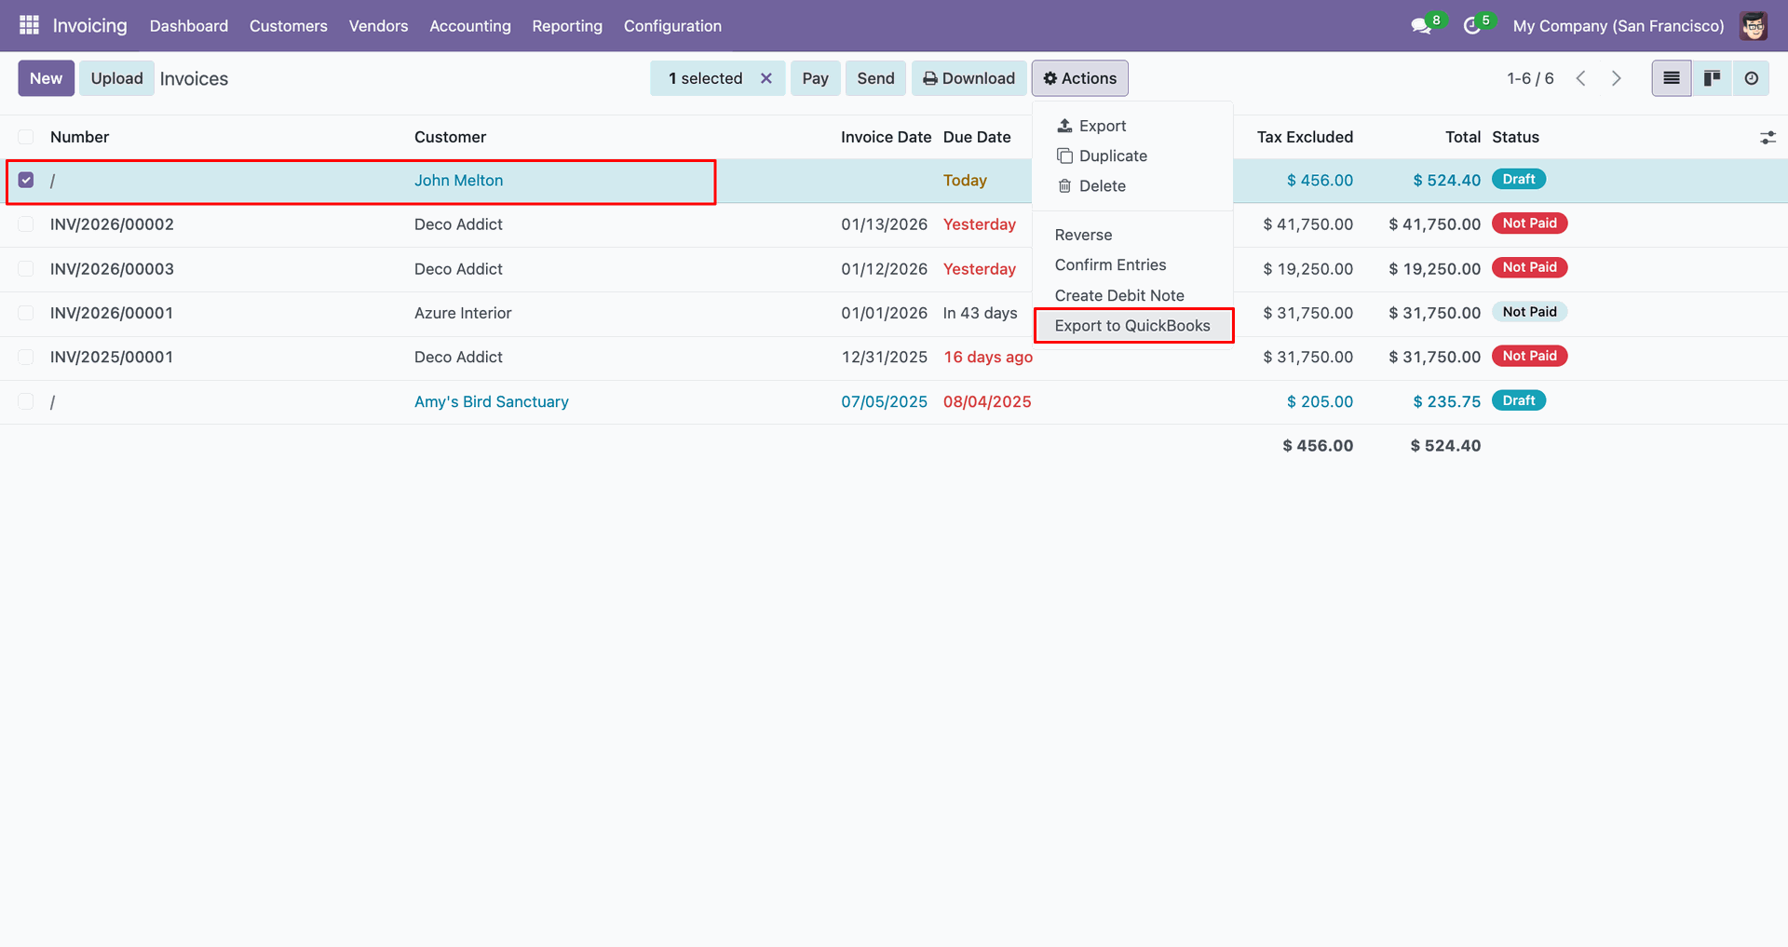Toggle the select-all header checkbox
Image resolution: width=1788 pixels, height=947 pixels.
click(26, 137)
